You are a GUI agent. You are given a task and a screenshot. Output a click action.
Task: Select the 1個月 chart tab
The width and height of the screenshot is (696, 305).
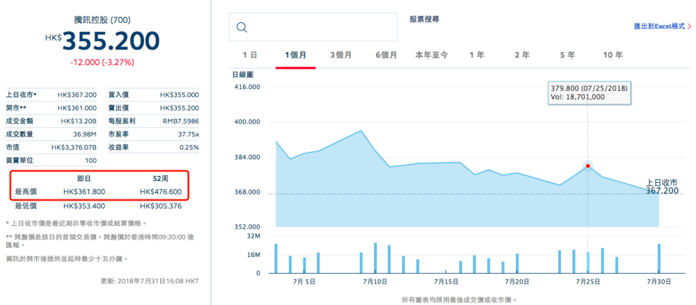tap(295, 56)
